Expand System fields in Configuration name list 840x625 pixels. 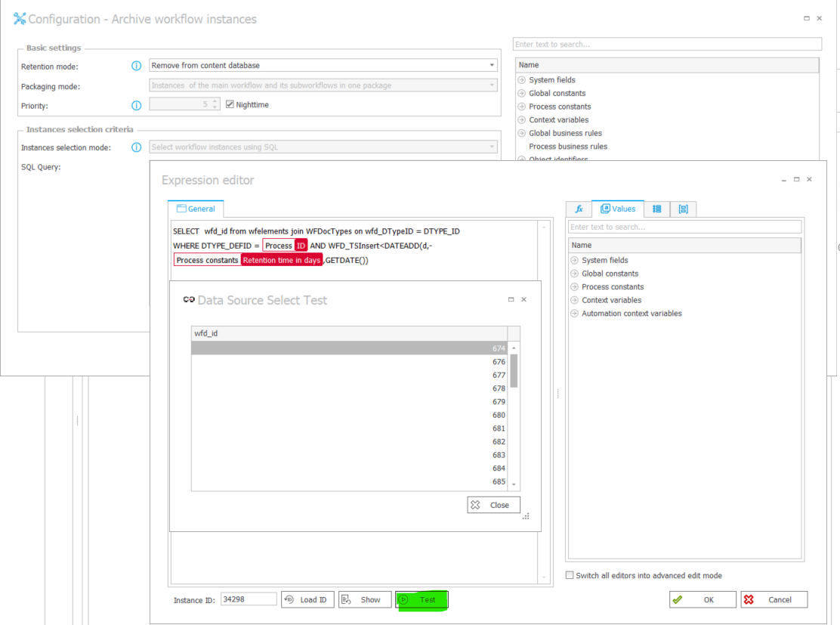click(522, 80)
